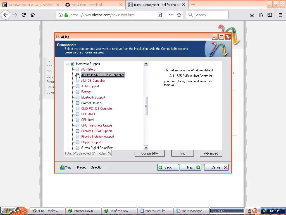This screenshot has height=215, width=286.
Task: Minimize the nLite dialog window
Action: coord(215,37)
